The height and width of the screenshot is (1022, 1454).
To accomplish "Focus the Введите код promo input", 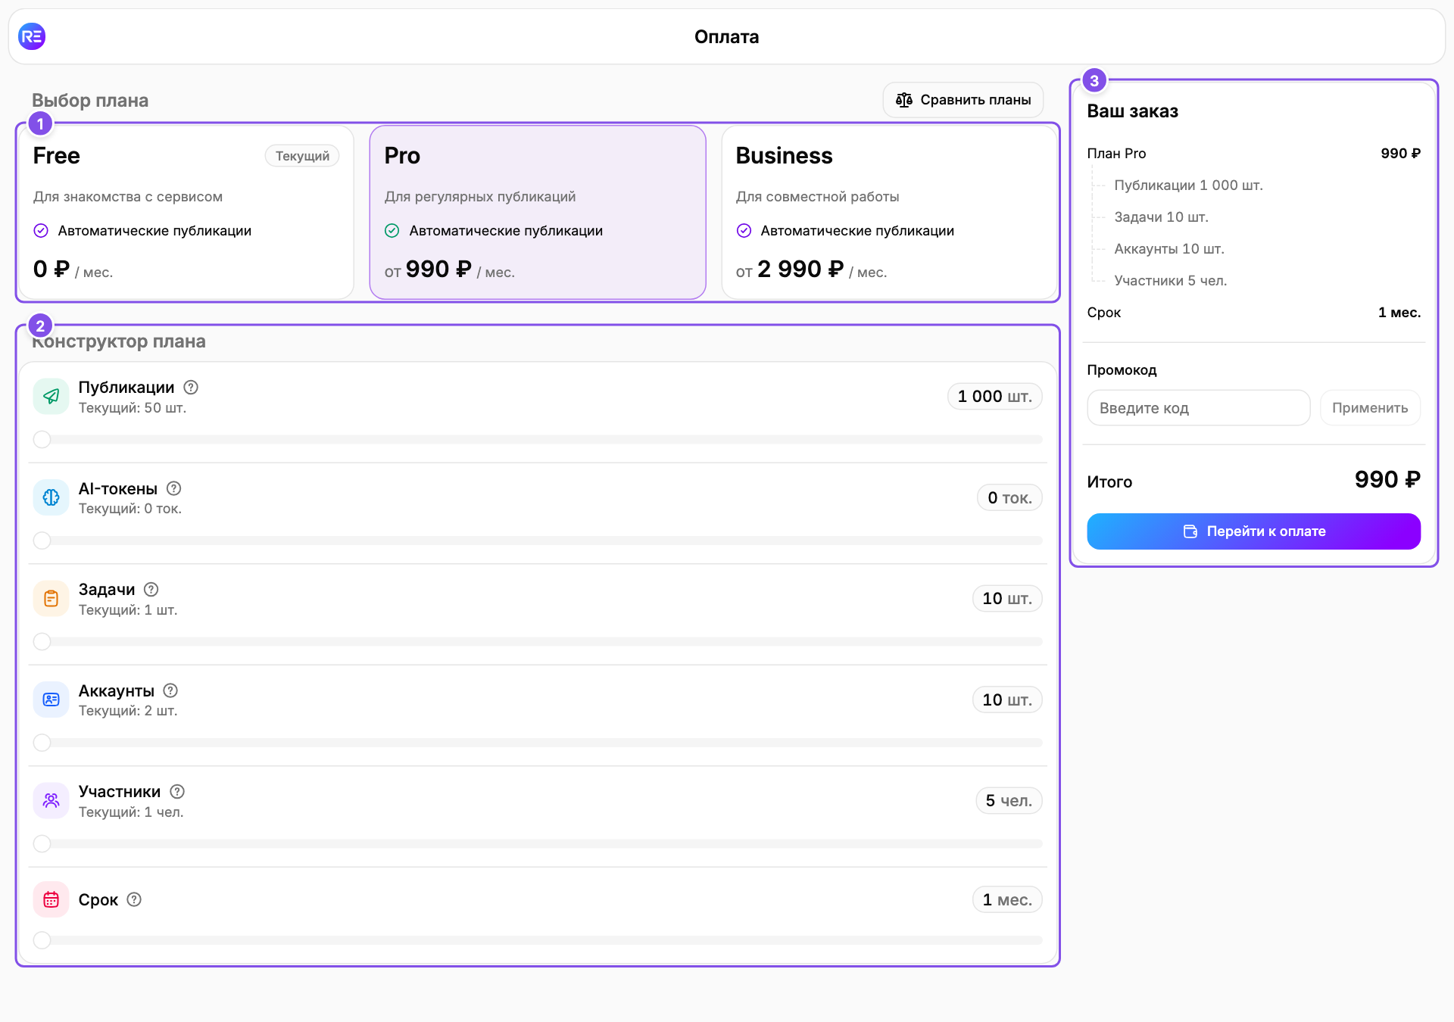I will [x=1199, y=408].
